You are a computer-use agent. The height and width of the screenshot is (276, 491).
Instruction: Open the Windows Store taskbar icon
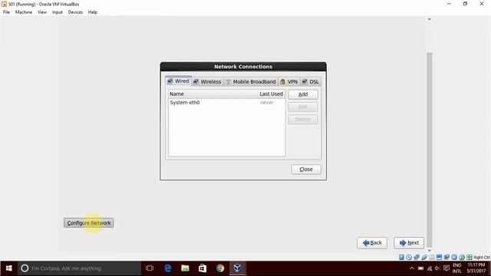tap(203, 268)
